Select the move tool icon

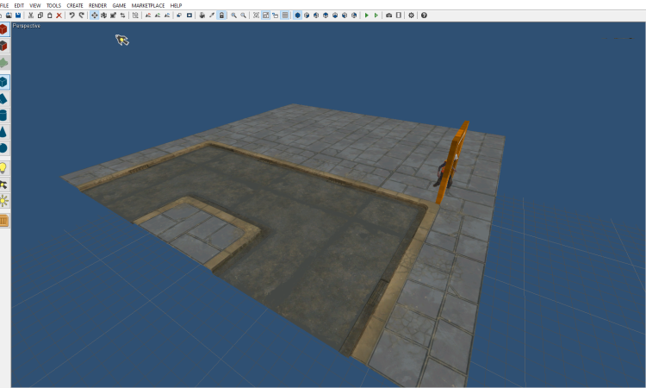pos(95,16)
